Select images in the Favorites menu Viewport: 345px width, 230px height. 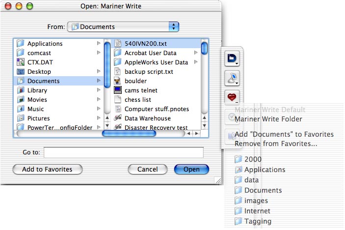point(256,201)
